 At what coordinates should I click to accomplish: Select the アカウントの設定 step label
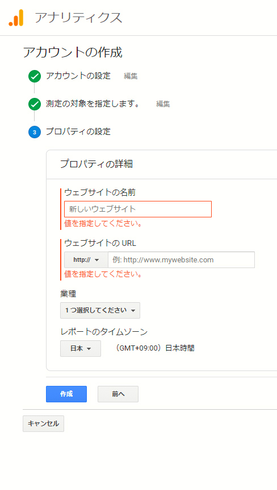coord(78,76)
